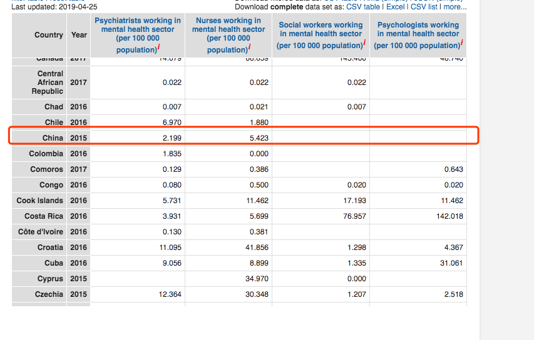The height and width of the screenshot is (340, 534).
Task: Open info icon for Social workers column
Action: click(x=364, y=42)
